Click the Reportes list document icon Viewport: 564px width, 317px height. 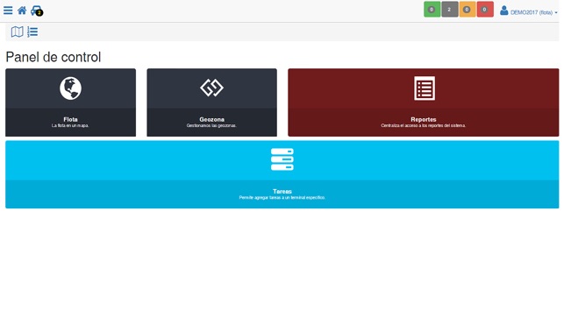(x=425, y=88)
